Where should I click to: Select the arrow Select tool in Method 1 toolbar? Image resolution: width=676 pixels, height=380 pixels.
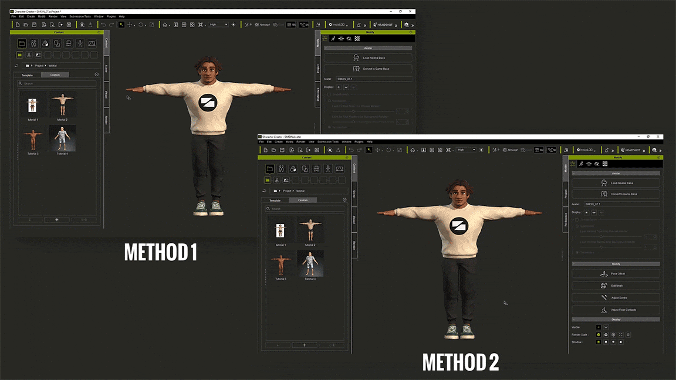[x=121, y=25]
